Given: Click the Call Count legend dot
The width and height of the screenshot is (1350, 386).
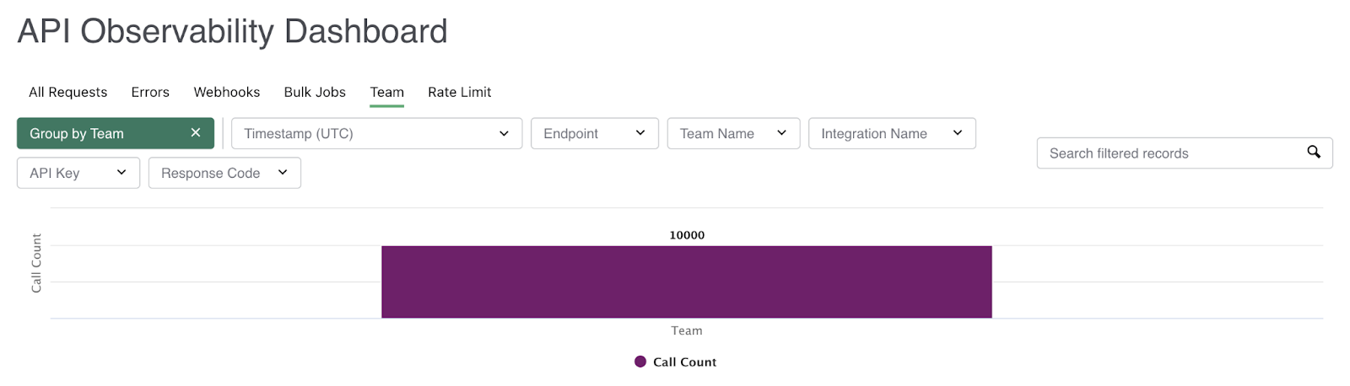Looking at the screenshot, I should click(x=640, y=362).
